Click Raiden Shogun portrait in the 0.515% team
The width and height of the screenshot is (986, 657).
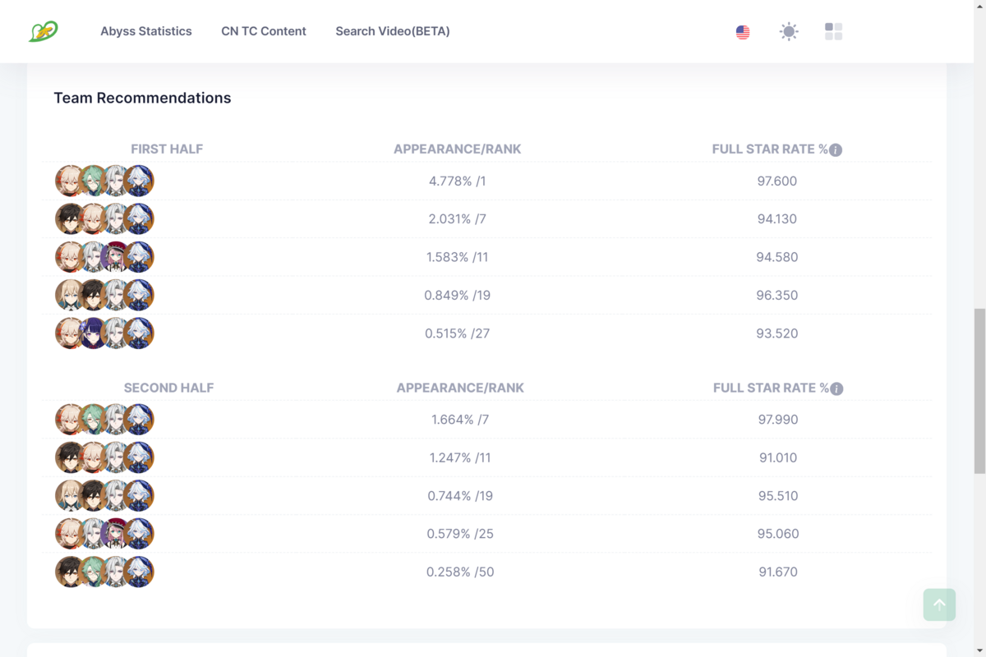point(94,333)
